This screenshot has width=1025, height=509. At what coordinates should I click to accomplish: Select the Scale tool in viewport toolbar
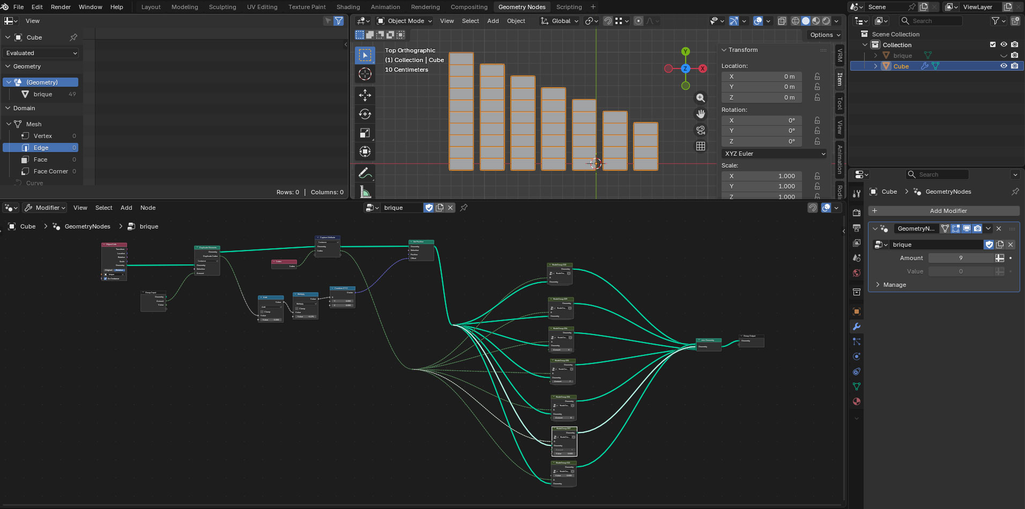point(365,133)
